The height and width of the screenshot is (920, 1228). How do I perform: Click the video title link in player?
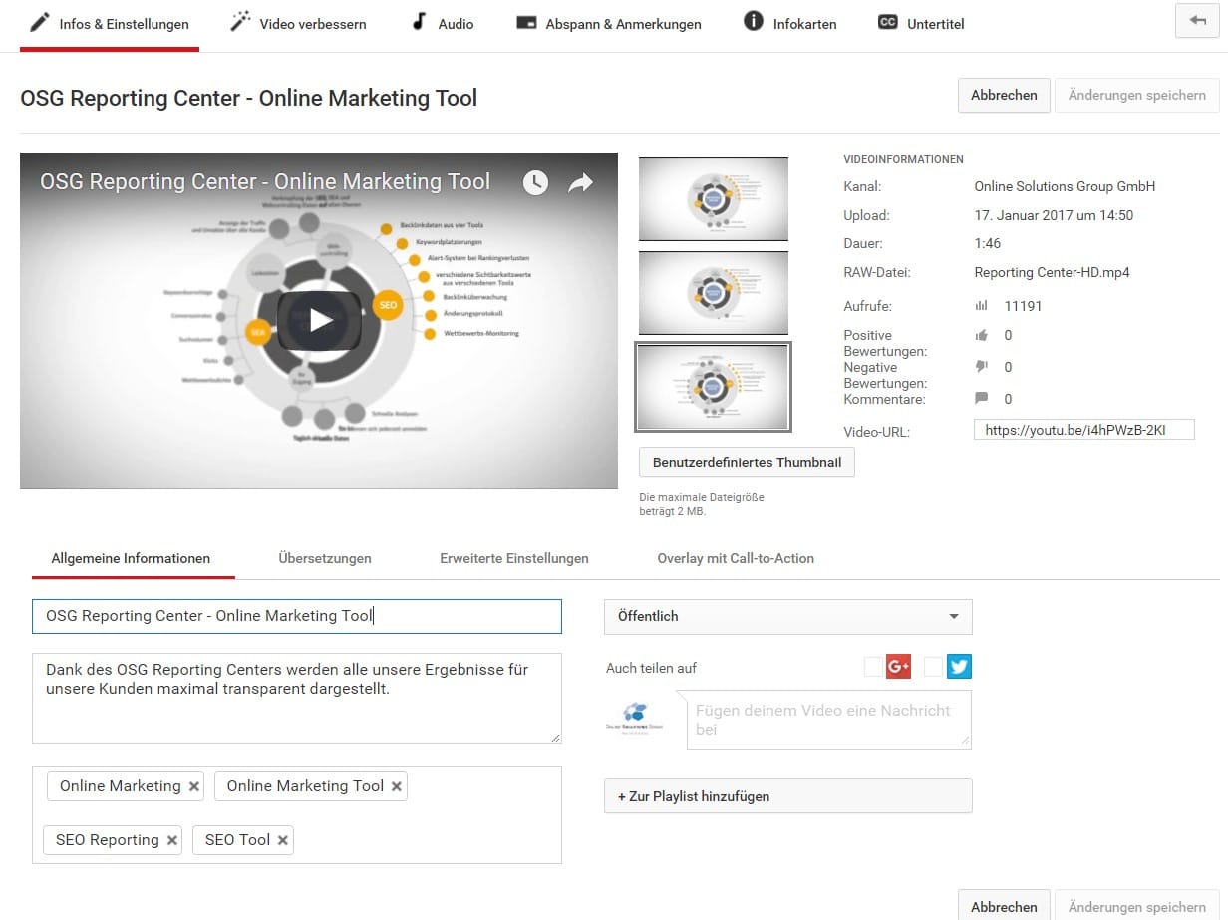coord(265,181)
